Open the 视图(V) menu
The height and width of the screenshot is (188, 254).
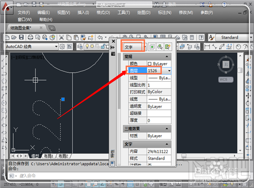pos(63,13)
